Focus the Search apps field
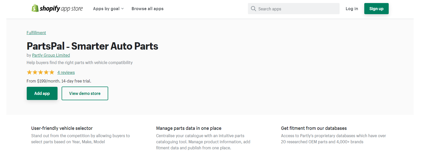This screenshot has width=447, height=164. click(x=294, y=9)
